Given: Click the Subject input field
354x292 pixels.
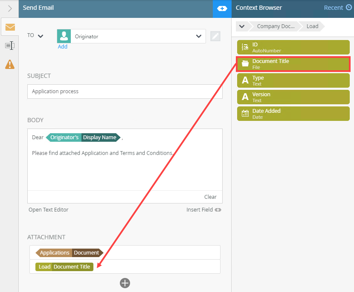Looking at the screenshot, I should coord(125,92).
